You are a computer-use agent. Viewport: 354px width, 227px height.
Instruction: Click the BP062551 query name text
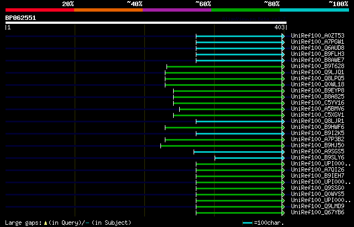pos(20,18)
